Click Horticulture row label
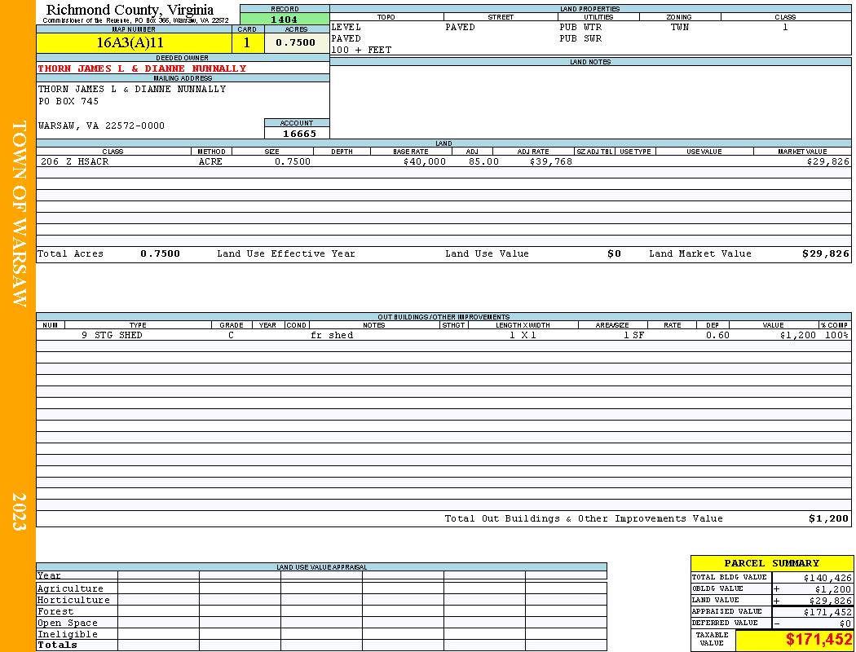The width and height of the screenshot is (856, 652). tap(73, 600)
